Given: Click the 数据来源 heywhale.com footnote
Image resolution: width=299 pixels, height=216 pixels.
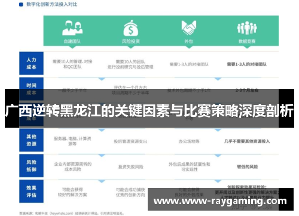Looking at the screenshot, I should pyautogui.click(x=71, y=214).
